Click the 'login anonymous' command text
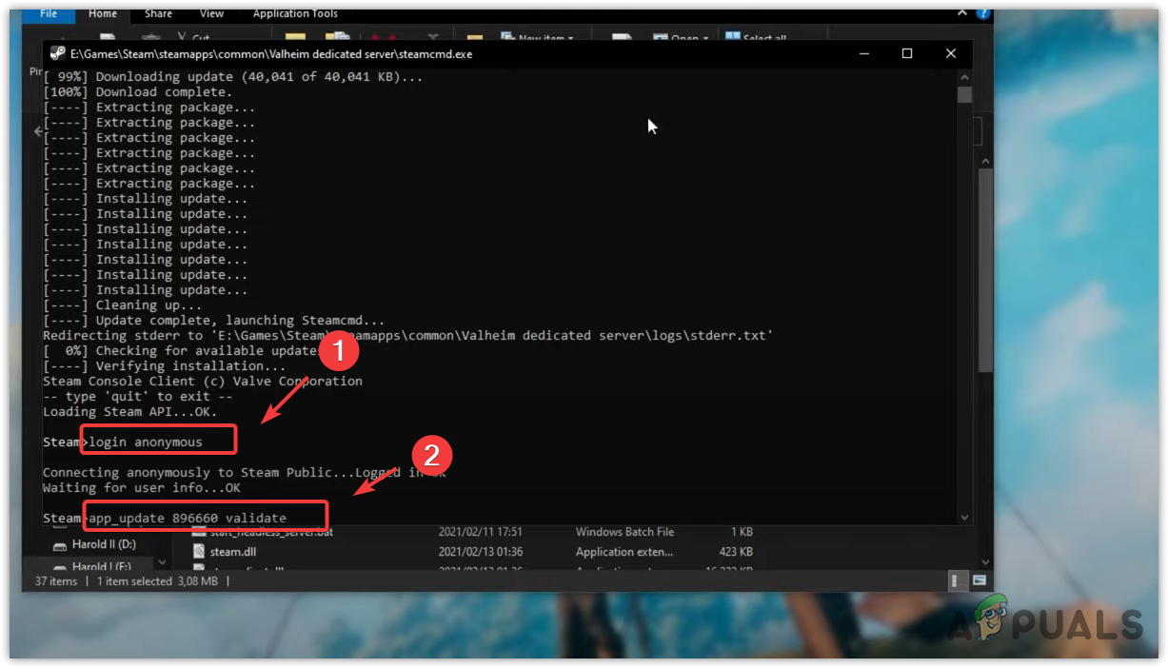1168x668 pixels. (146, 442)
